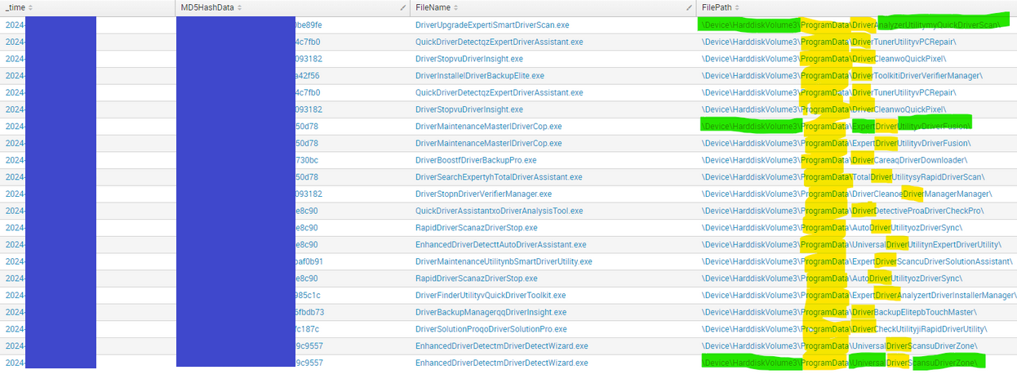Click DriverInstallelDriverBackupElite.exe in FileName column
The width and height of the screenshot is (1017, 379).
point(479,76)
